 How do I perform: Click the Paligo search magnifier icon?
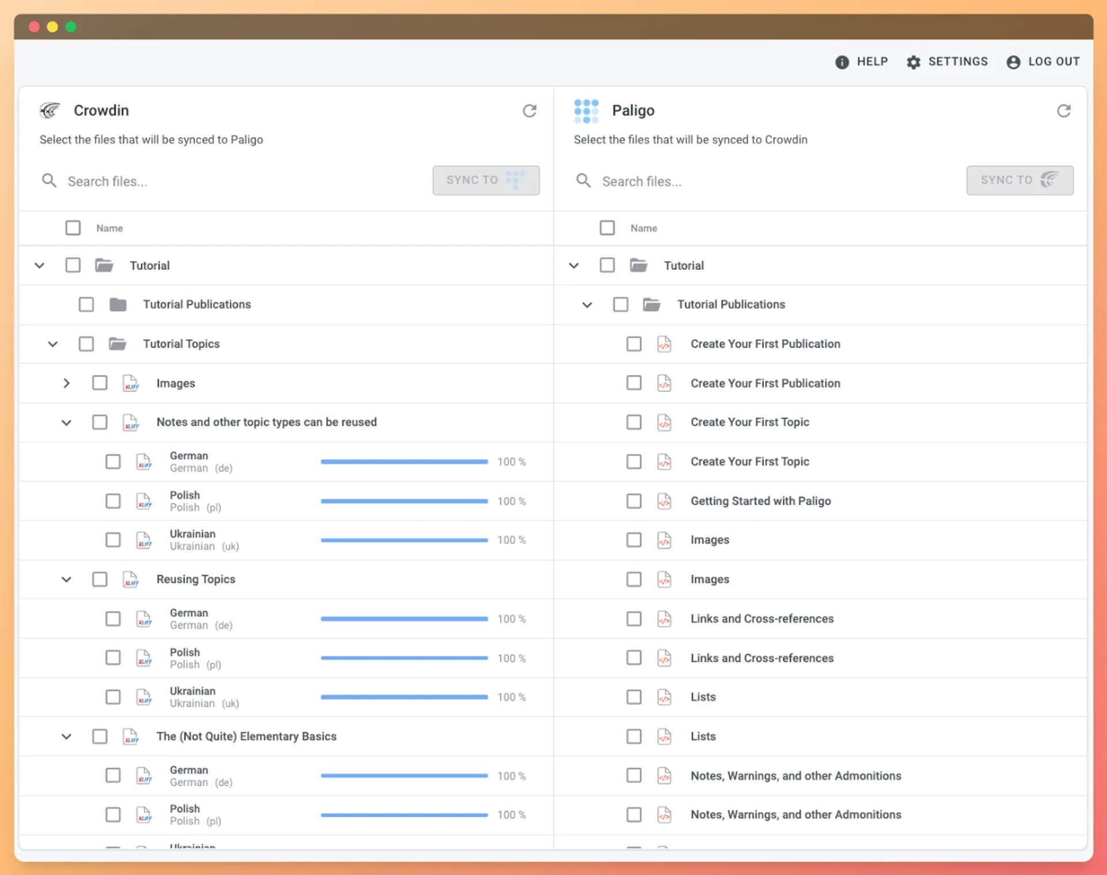point(583,181)
